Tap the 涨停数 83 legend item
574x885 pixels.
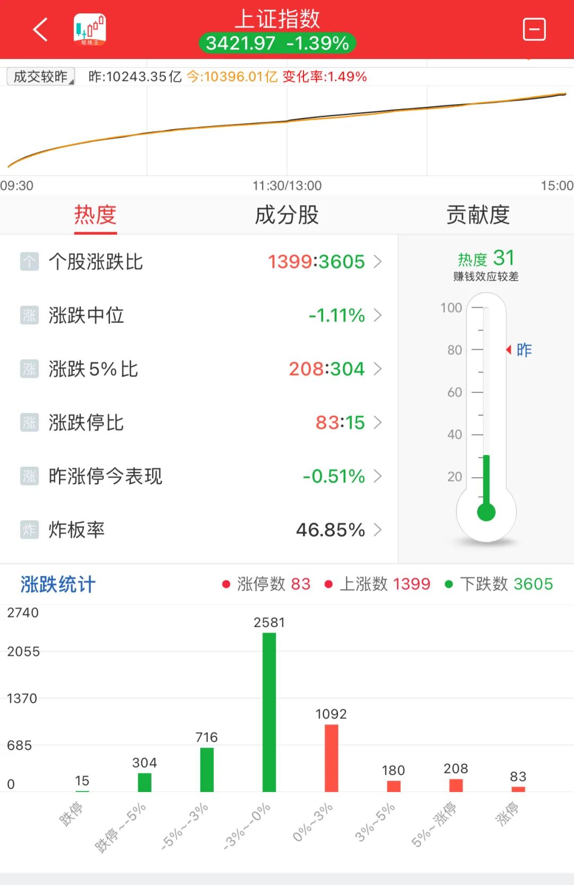click(x=266, y=584)
